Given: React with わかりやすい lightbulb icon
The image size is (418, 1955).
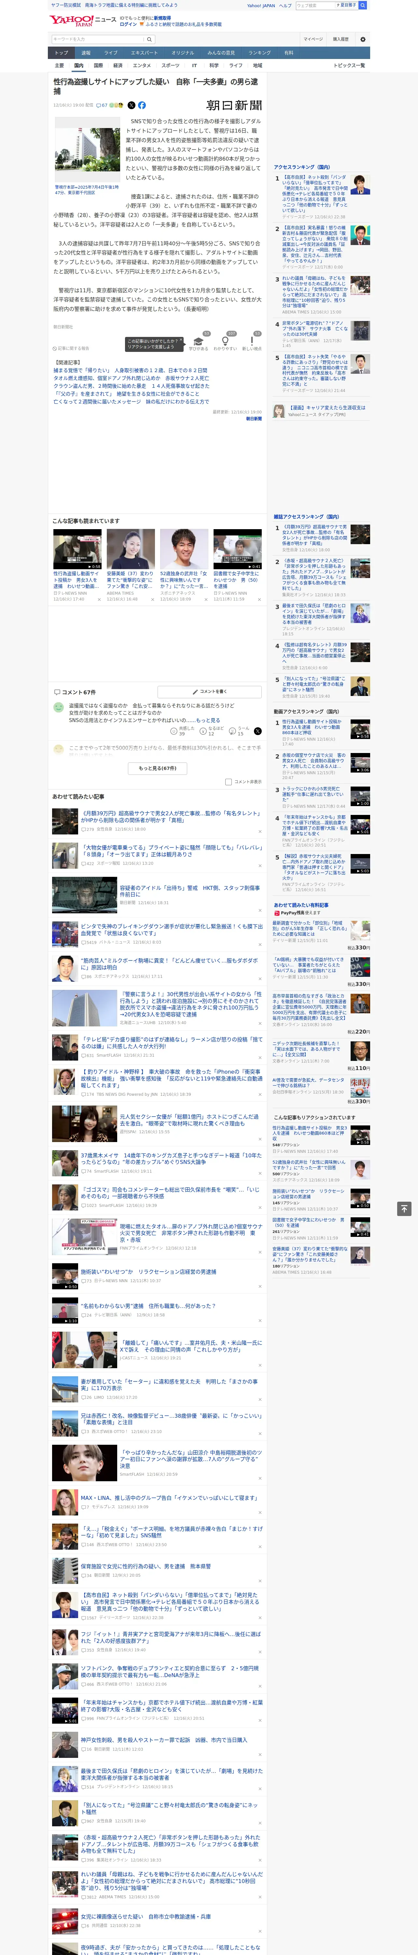Looking at the screenshot, I should point(225,341).
